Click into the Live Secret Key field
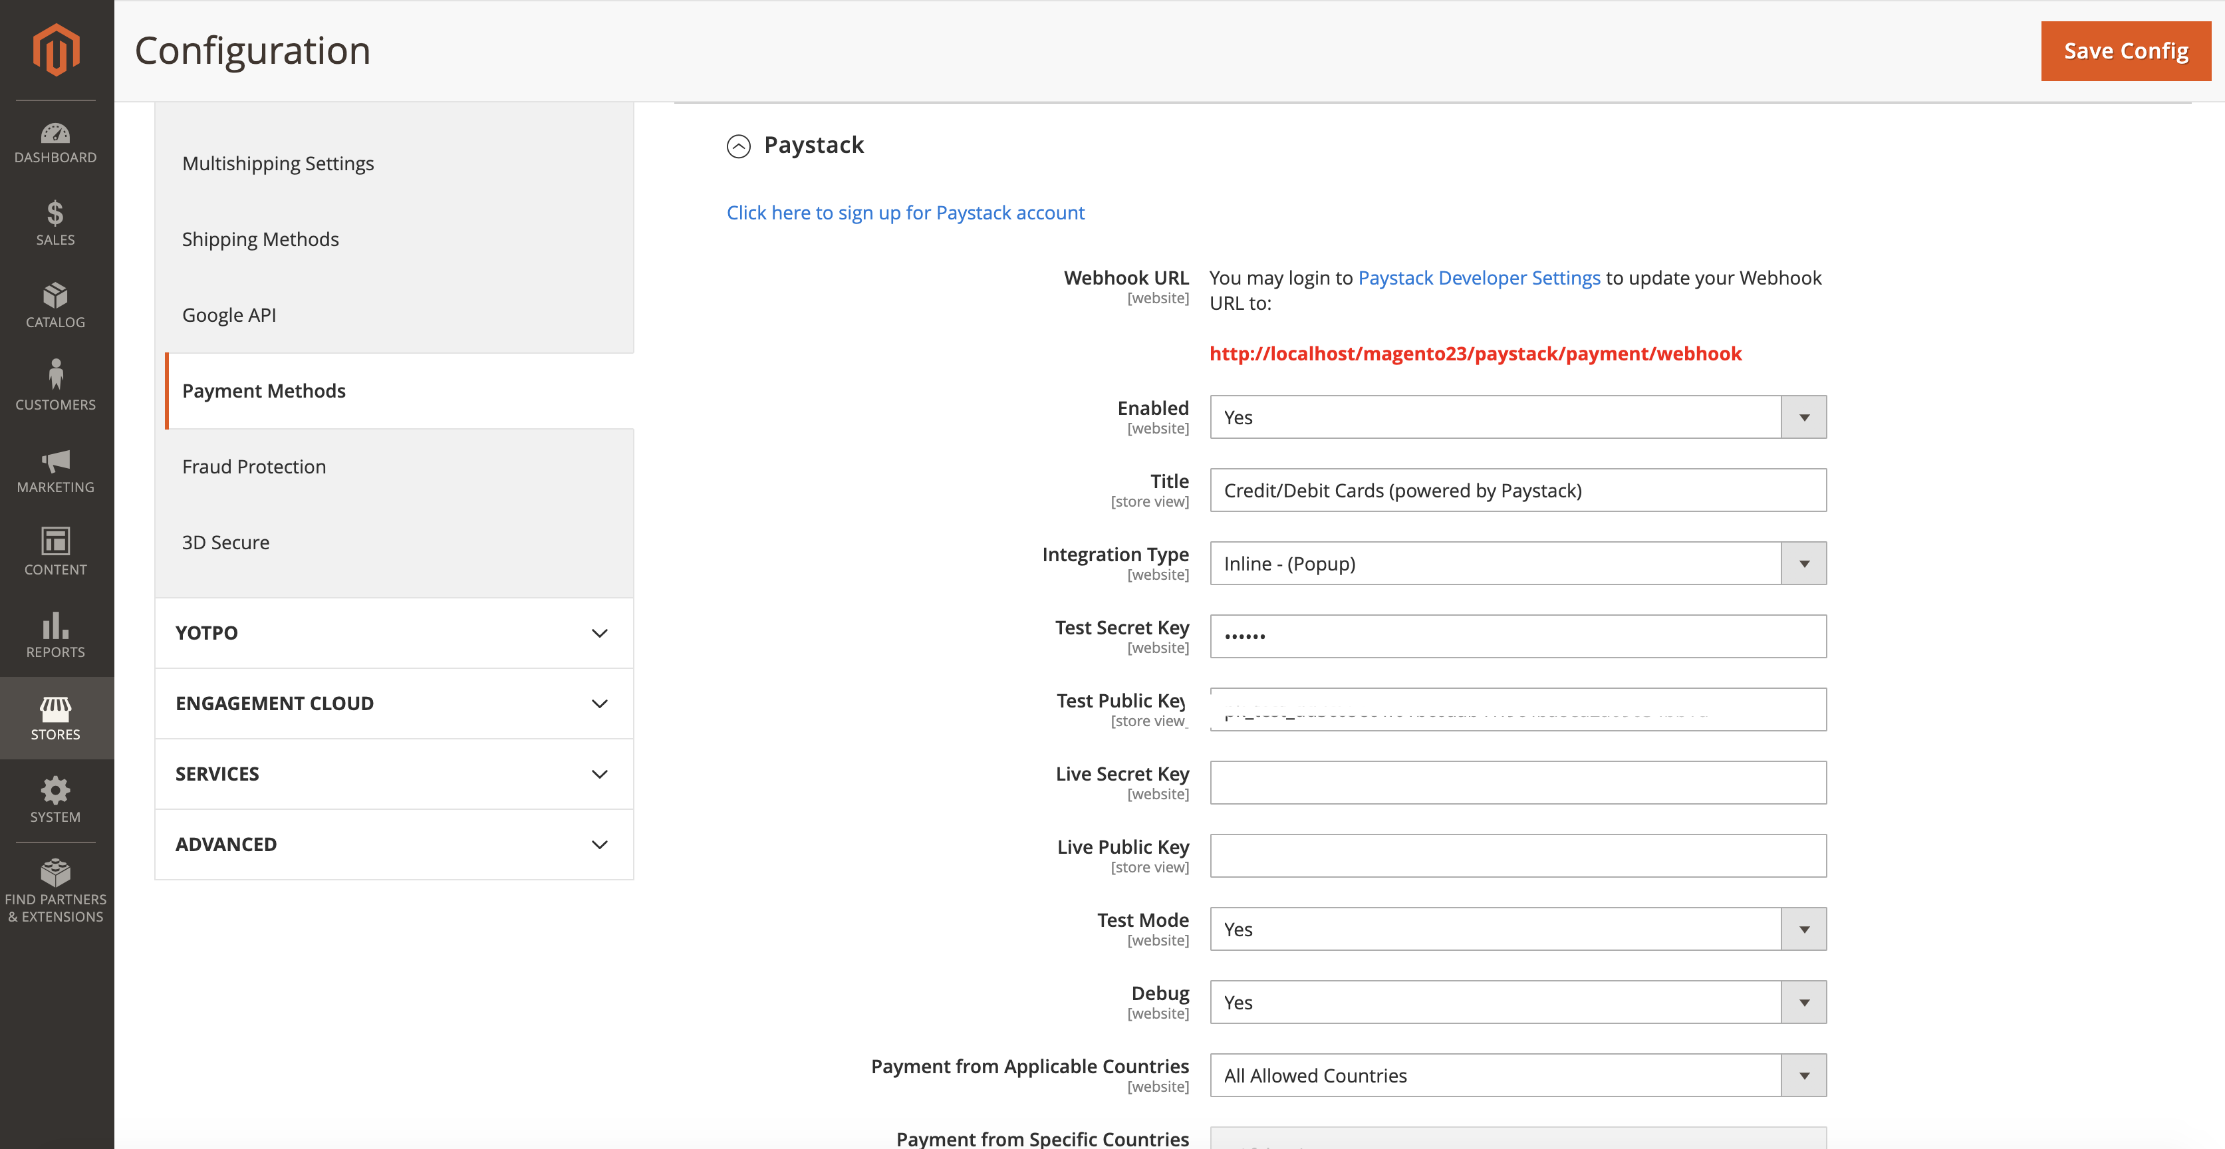The image size is (2225, 1149). click(1517, 783)
